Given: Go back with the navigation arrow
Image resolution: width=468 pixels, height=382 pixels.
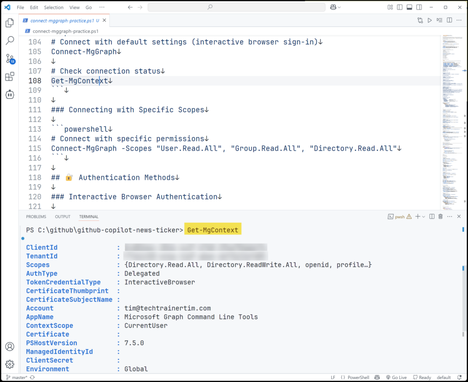Looking at the screenshot, I should point(130,7).
